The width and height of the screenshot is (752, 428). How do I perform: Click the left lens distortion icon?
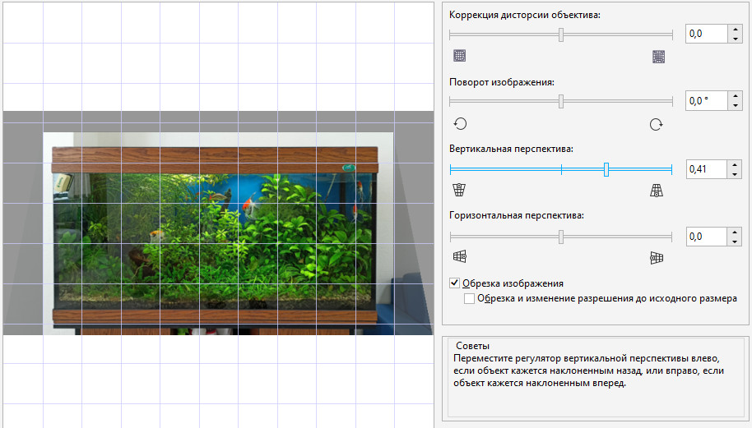point(460,56)
